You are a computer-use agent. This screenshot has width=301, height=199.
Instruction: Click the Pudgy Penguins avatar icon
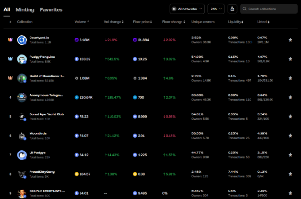(22, 59)
